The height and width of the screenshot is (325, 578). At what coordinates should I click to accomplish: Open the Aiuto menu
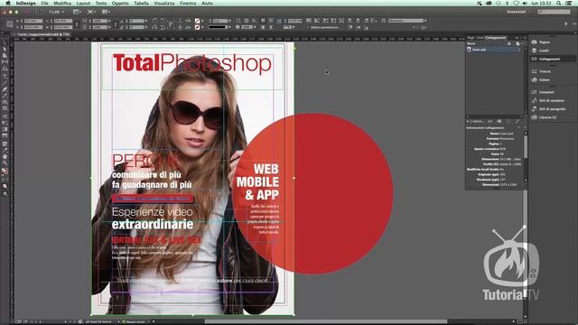[207, 3]
